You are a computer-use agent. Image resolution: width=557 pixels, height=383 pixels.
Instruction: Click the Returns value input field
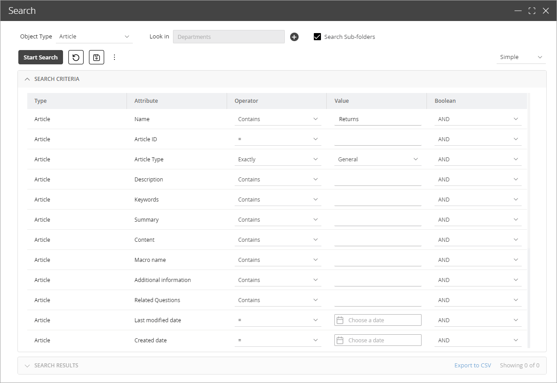pyautogui.click(x=378, y=119)
